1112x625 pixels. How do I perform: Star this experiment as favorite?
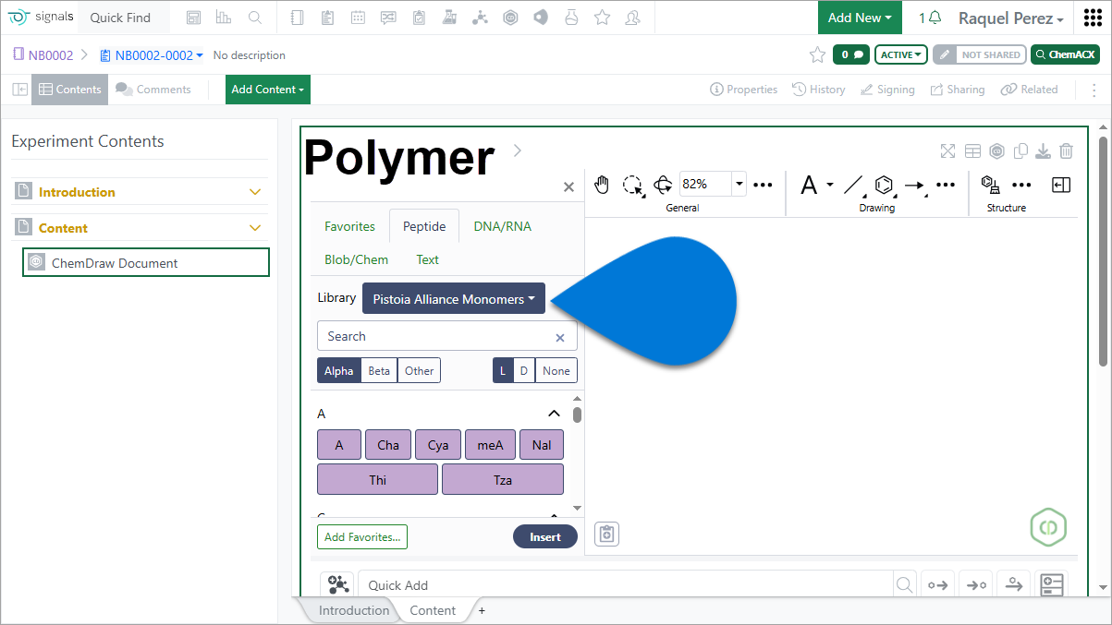[x=817, y=54]
